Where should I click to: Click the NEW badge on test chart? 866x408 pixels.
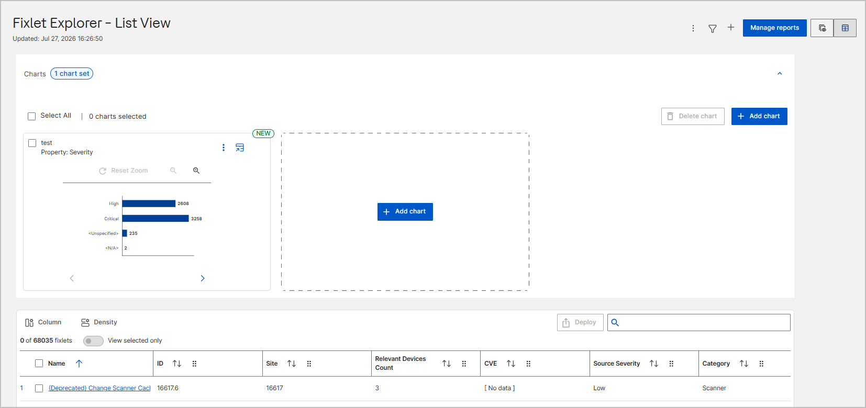click(x=263, y=133)
